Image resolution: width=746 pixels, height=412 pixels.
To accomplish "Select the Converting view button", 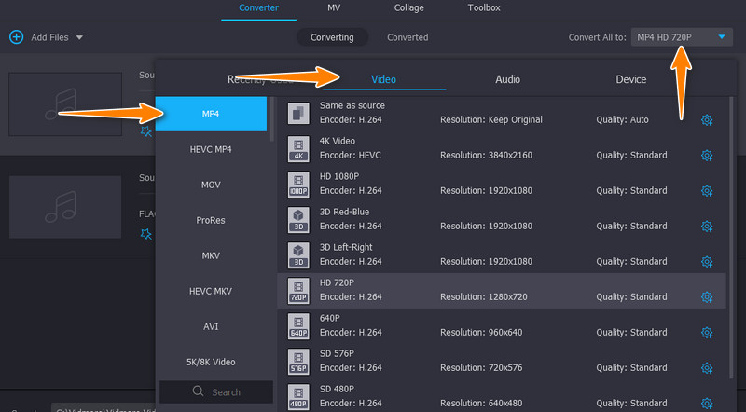I will pyautogui.click(x=332, y=37).
